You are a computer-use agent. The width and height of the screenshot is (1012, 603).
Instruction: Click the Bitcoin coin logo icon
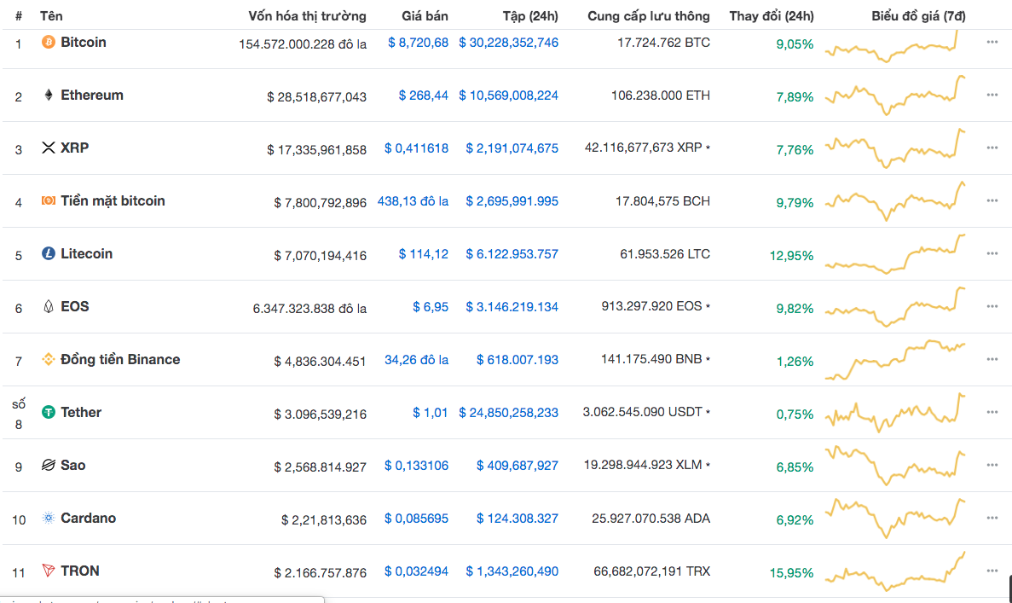coord(49,42)
